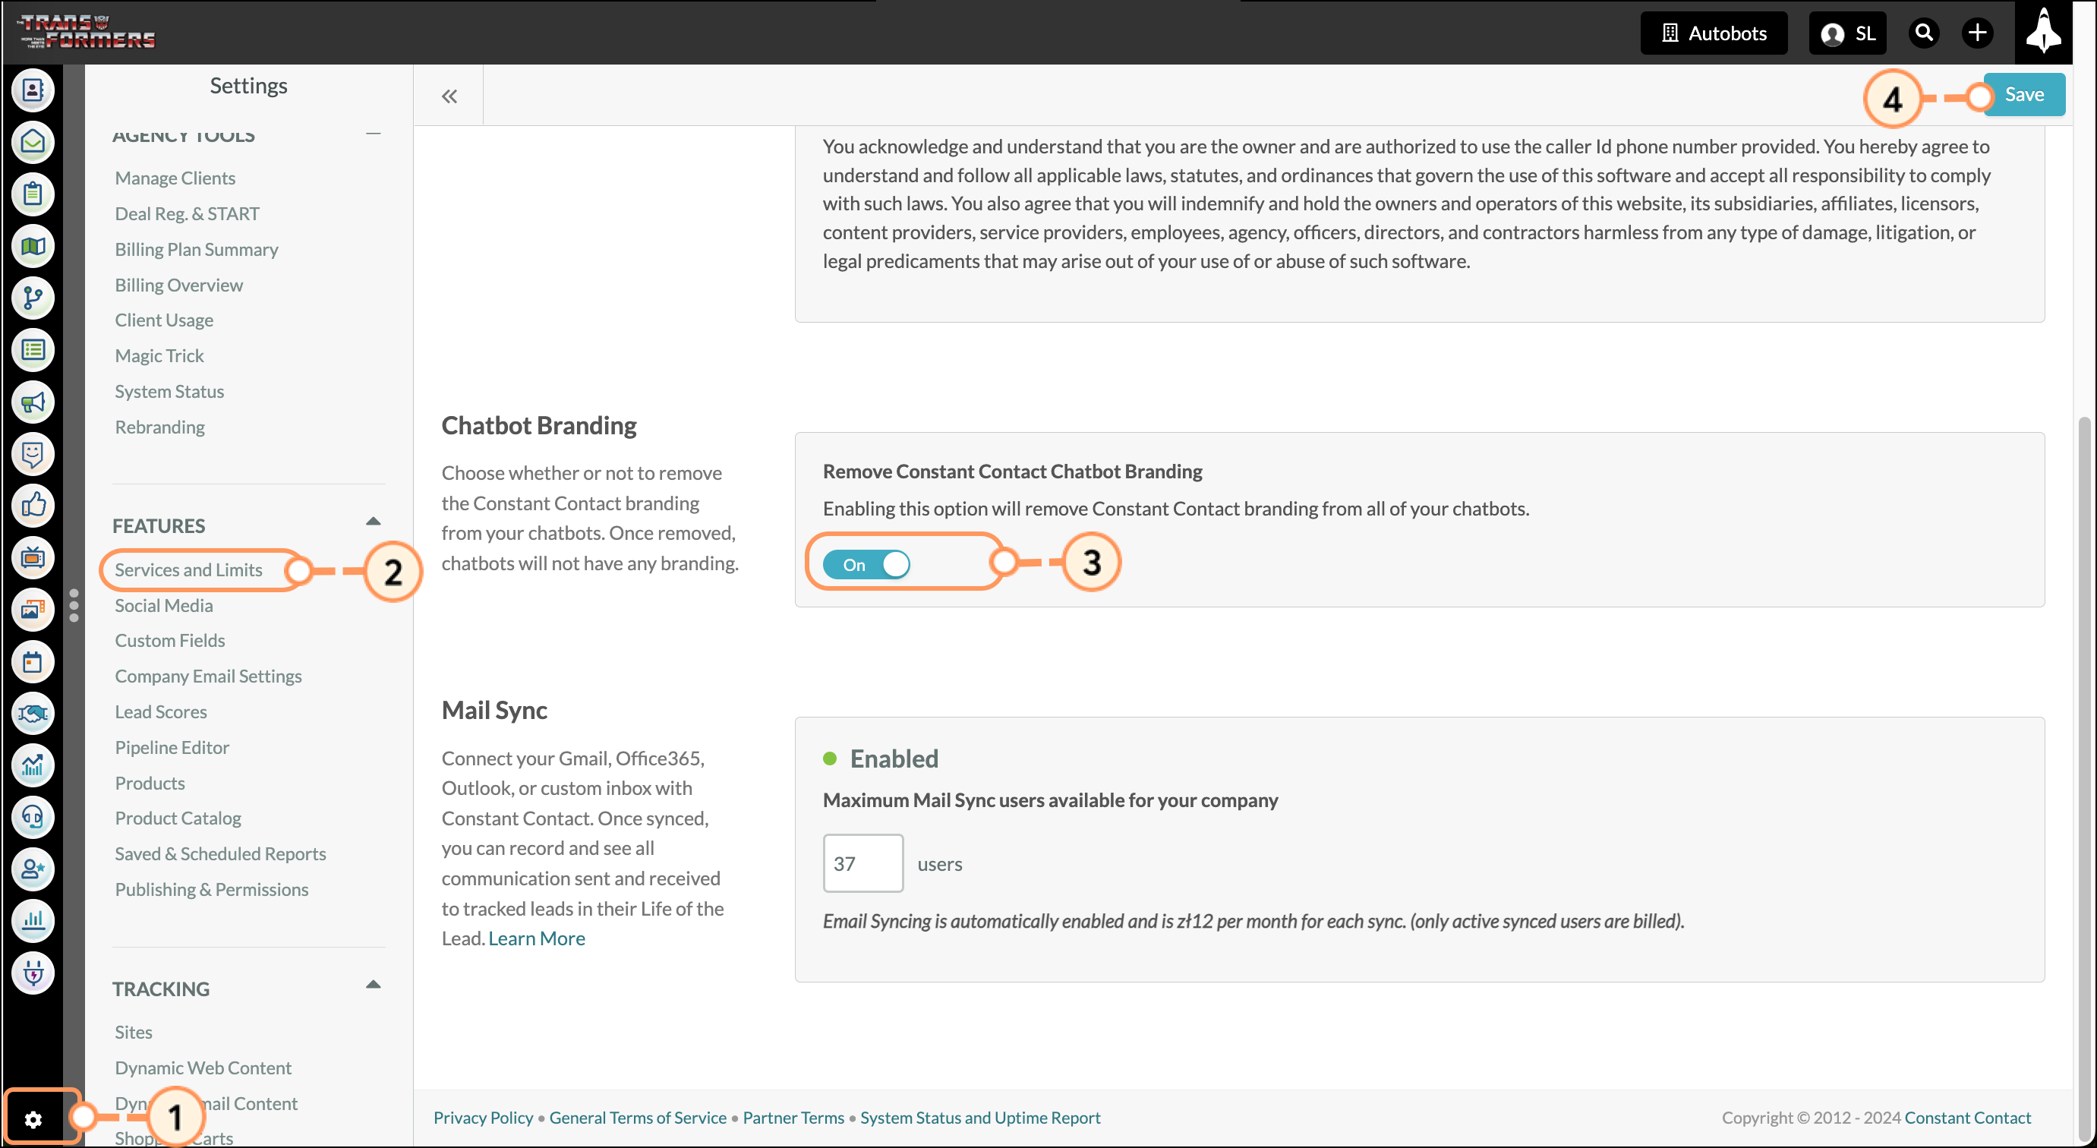Select Magic Trick in Agency Tools

point(159,356)
